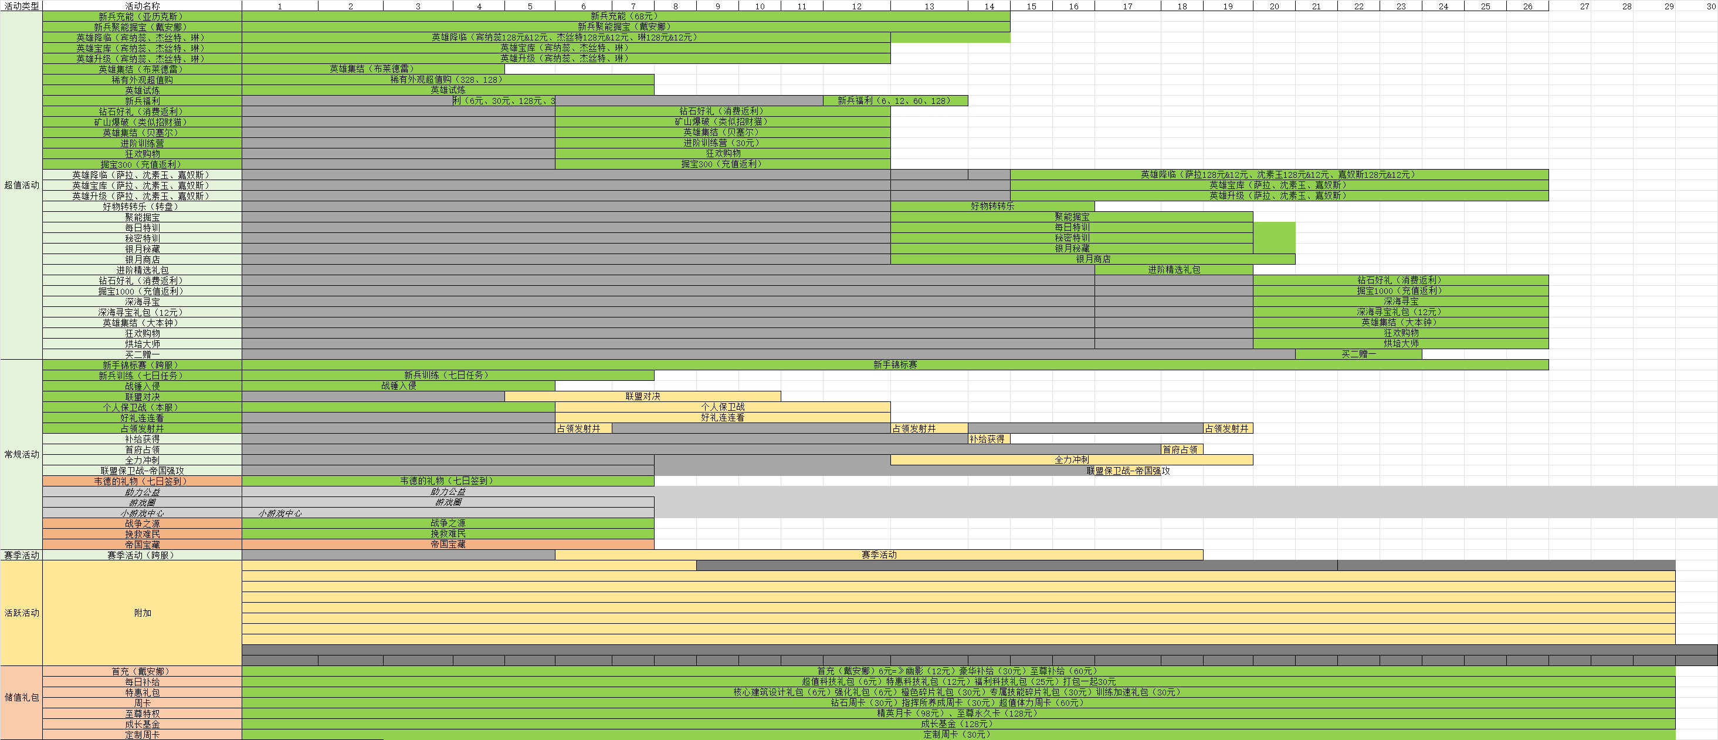The height and width of the screenshot is (740, 1718).
Task: Select the 附加 name cell
Action: (142, 613)
